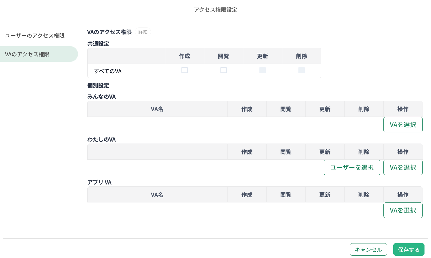Image resolution: width=431 pixels, height=258 pixels.
Task: Select the VAのアクセス権限 sidebar tab
Action: [27, 54]
